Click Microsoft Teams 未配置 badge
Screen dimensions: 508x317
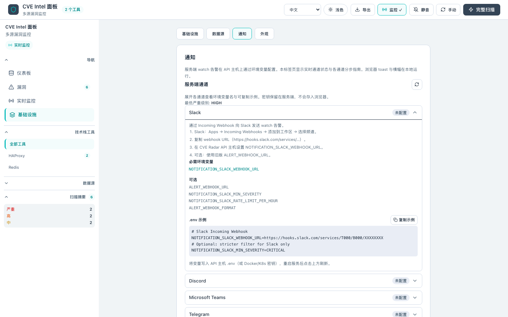[x=401, y=298]
